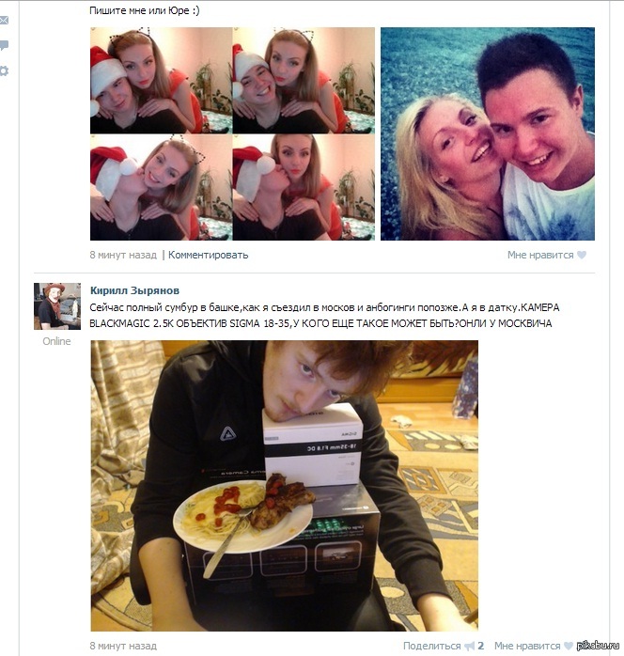Image resolution: width=624 pixels, height=656 pixels.
Task: Click the Online status label under the avatar
Action: coord(56,341)
